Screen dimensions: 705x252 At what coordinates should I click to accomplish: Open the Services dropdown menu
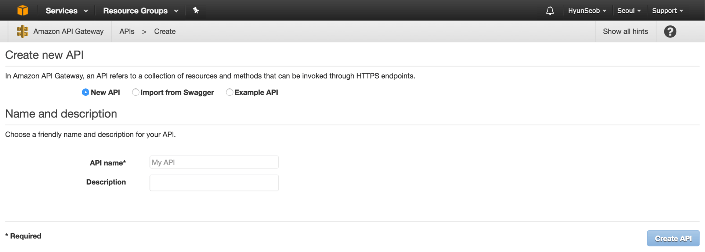(x=67, y=11)
